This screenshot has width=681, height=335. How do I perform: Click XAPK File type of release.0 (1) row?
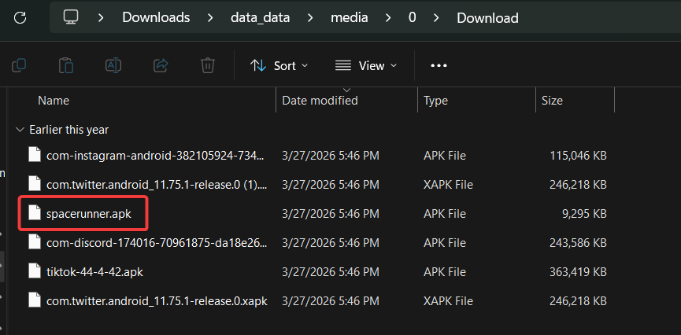click(x=448, y=185)
